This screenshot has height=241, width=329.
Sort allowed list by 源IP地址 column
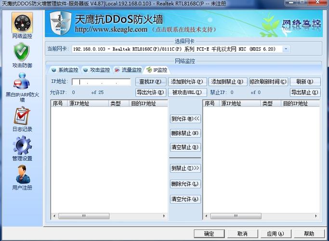pos(88,103)
